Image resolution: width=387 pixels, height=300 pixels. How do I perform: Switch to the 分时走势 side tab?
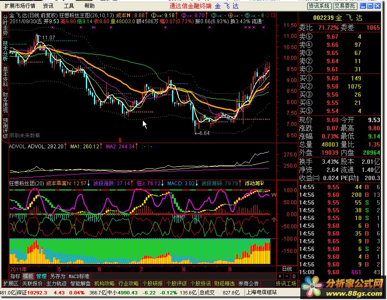click(x=6, y=25)
